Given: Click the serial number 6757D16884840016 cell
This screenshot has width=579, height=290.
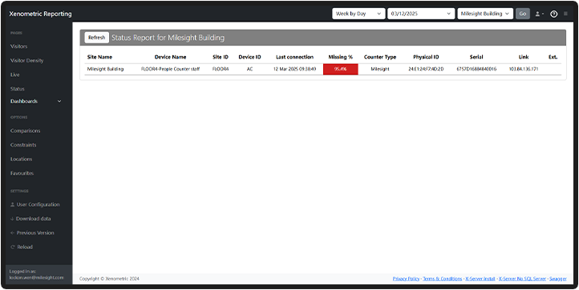Looking at the screenshot, I should (x=476, y=69).
